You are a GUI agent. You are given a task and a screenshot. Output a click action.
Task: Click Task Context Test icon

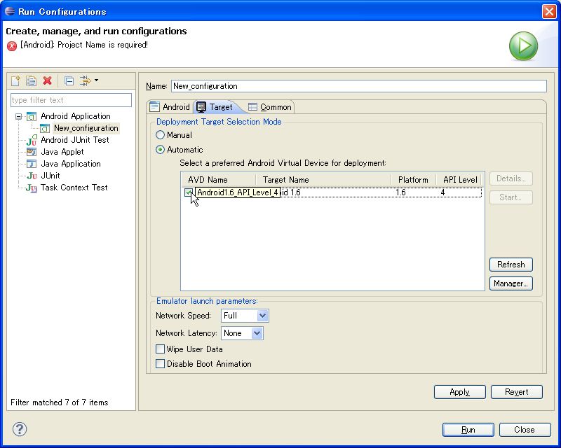32,188
